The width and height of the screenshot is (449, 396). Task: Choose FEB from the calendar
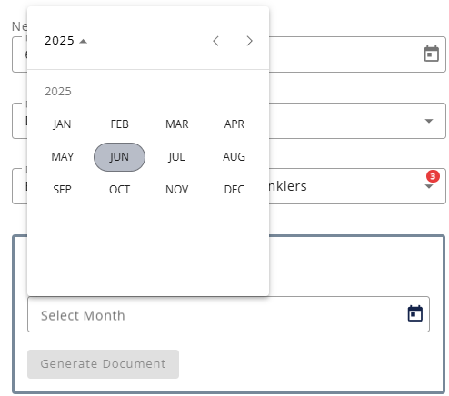click(119, 124)
